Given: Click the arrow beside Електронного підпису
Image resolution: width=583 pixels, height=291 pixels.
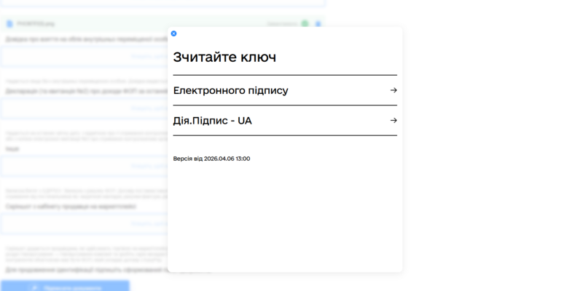Looking at the screenshot, I should [x=394, y=90].
